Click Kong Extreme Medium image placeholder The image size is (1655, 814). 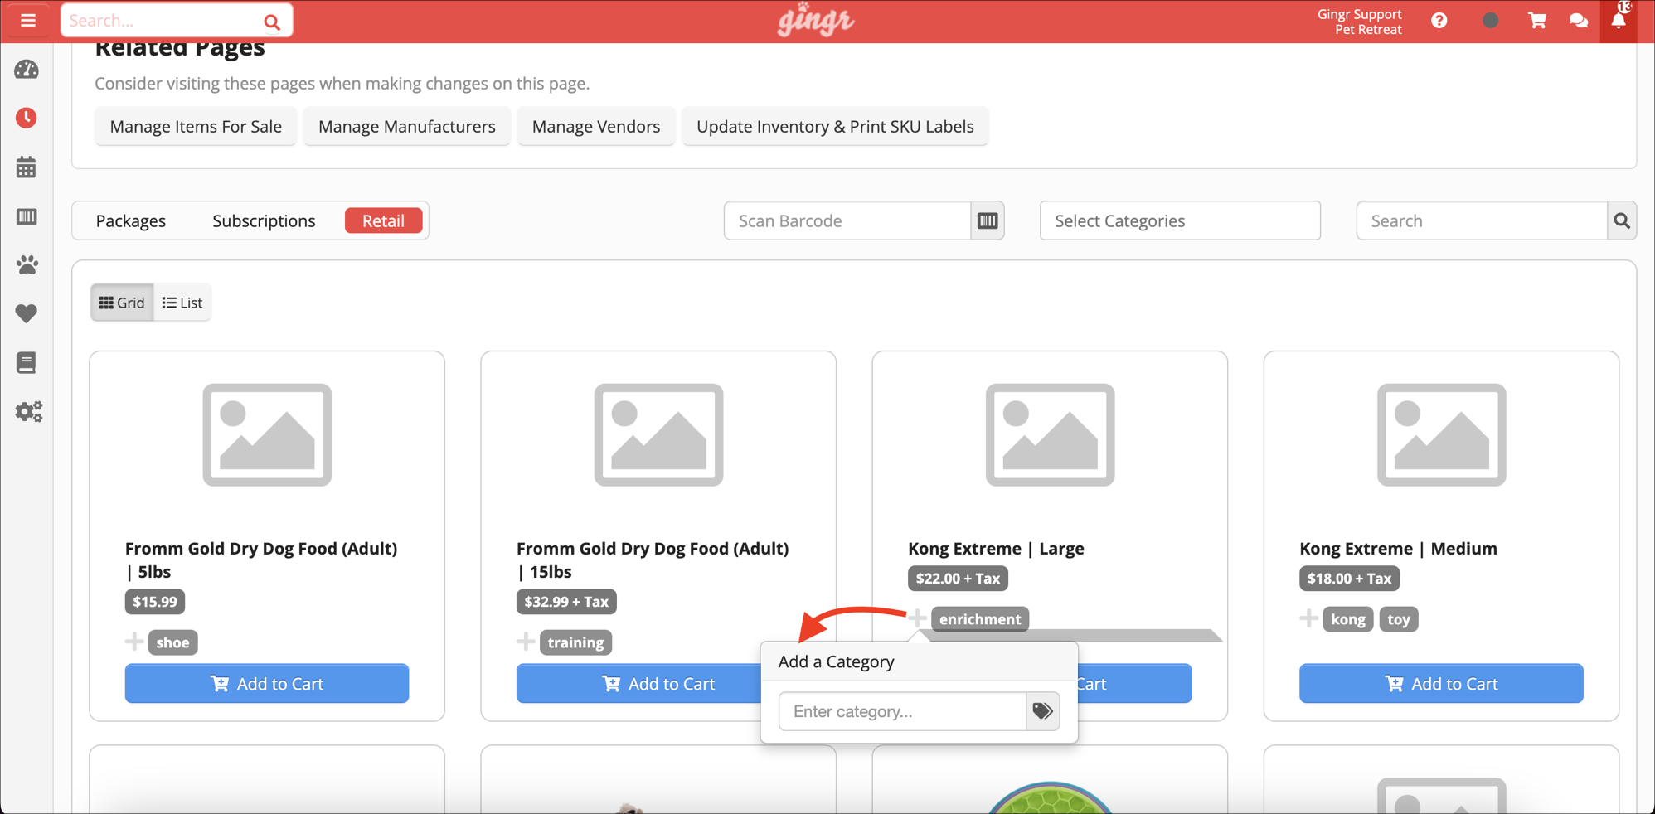pos(1441,434)
